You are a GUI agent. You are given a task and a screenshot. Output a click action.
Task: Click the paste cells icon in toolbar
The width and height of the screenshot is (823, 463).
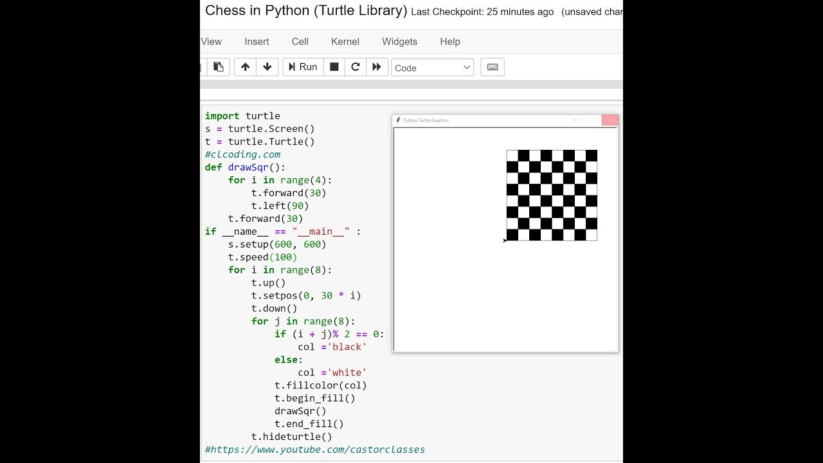(219, 67)
